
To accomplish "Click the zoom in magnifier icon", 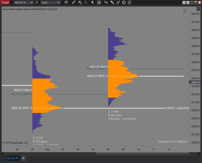I will (x=80, y=2).
